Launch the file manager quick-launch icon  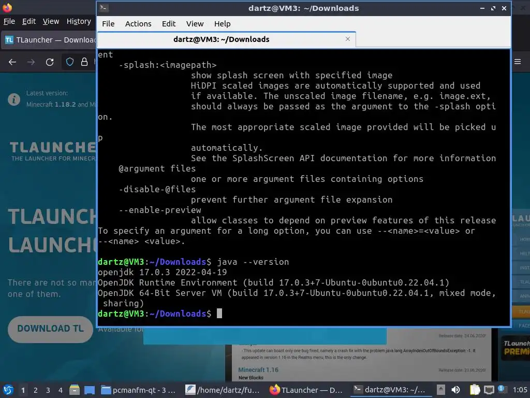point(75,390)
